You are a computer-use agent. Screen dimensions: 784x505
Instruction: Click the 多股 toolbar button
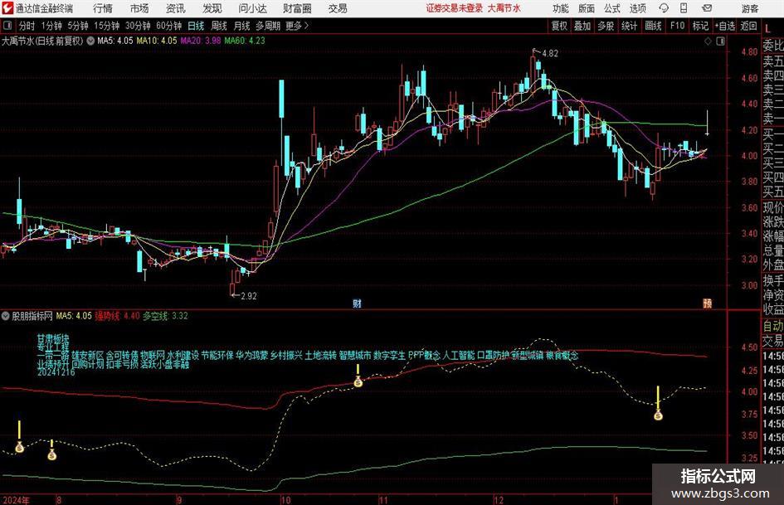click(606, 26)
